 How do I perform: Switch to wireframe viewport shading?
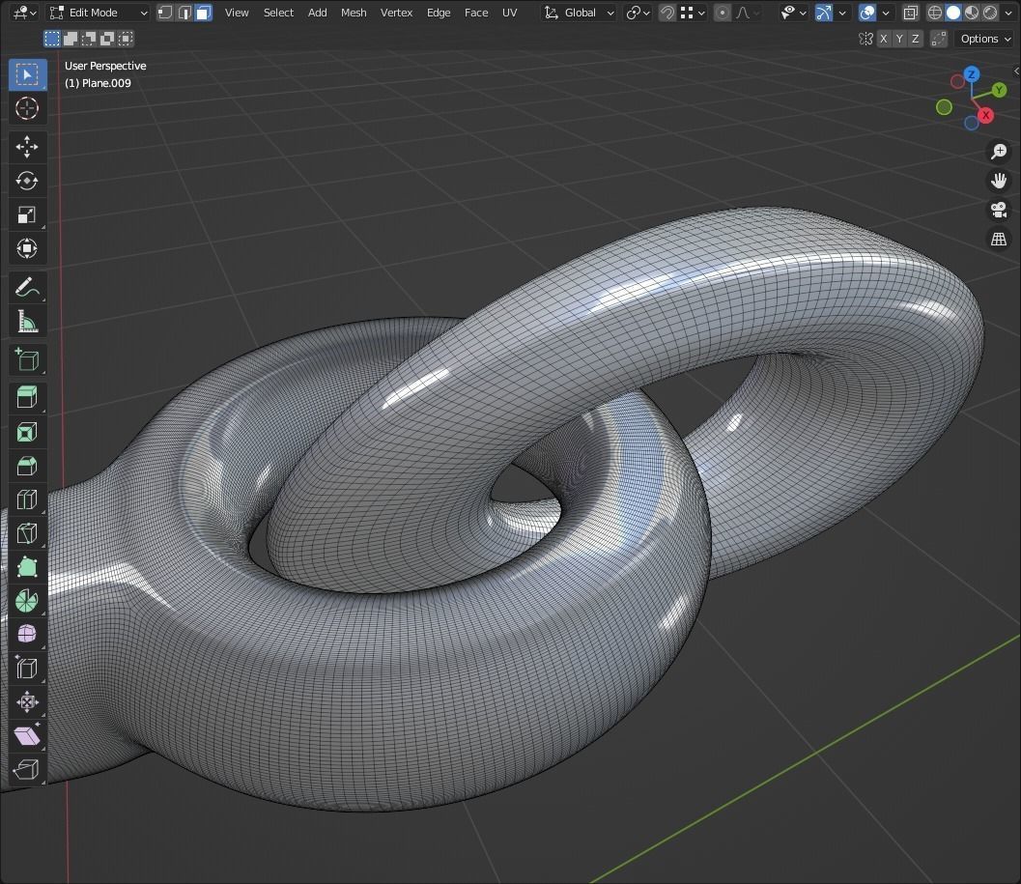click(935, 13)
